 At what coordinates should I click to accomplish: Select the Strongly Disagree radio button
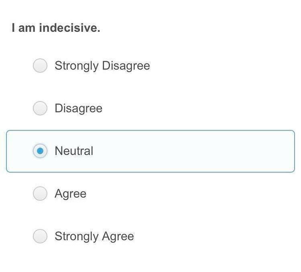(x=40, y=65)
